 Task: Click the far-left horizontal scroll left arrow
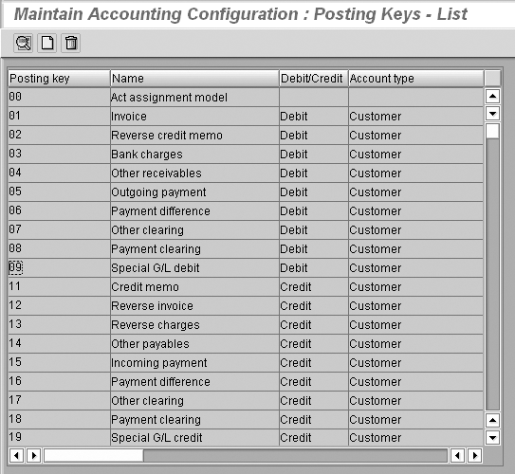(16, 455)
